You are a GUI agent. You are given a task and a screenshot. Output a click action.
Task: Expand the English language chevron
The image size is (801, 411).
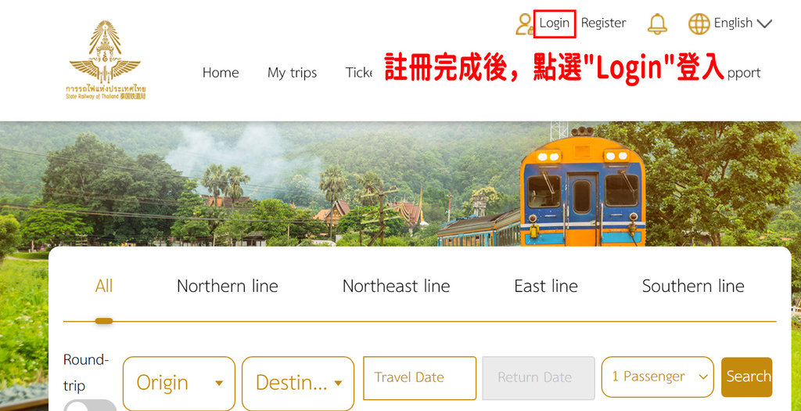pos(763,23)
